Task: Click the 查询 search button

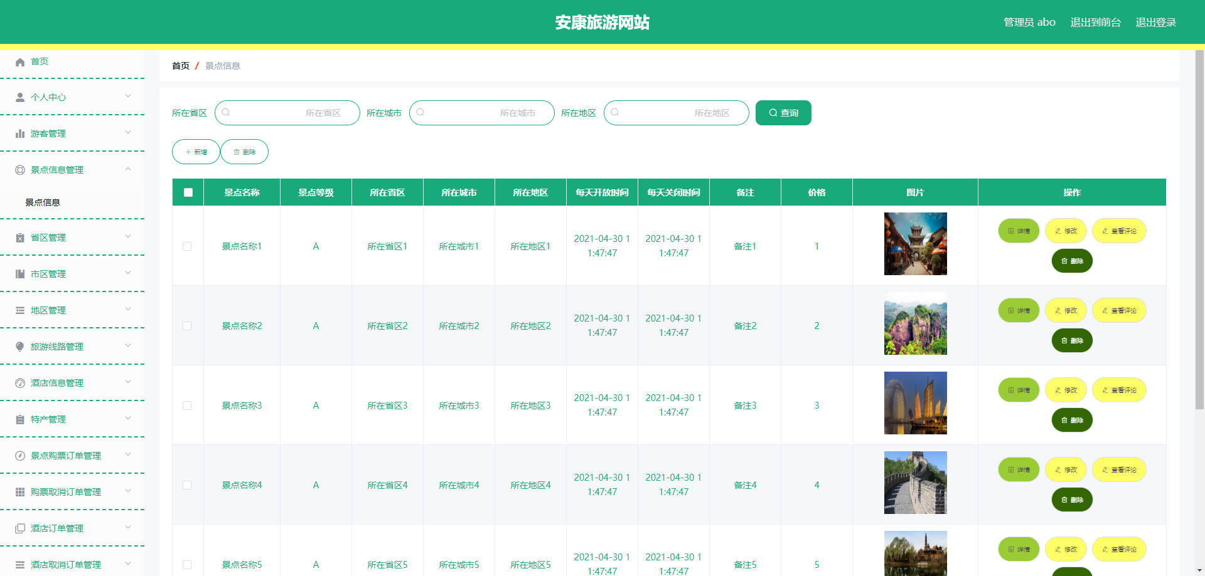Action: 783,113
